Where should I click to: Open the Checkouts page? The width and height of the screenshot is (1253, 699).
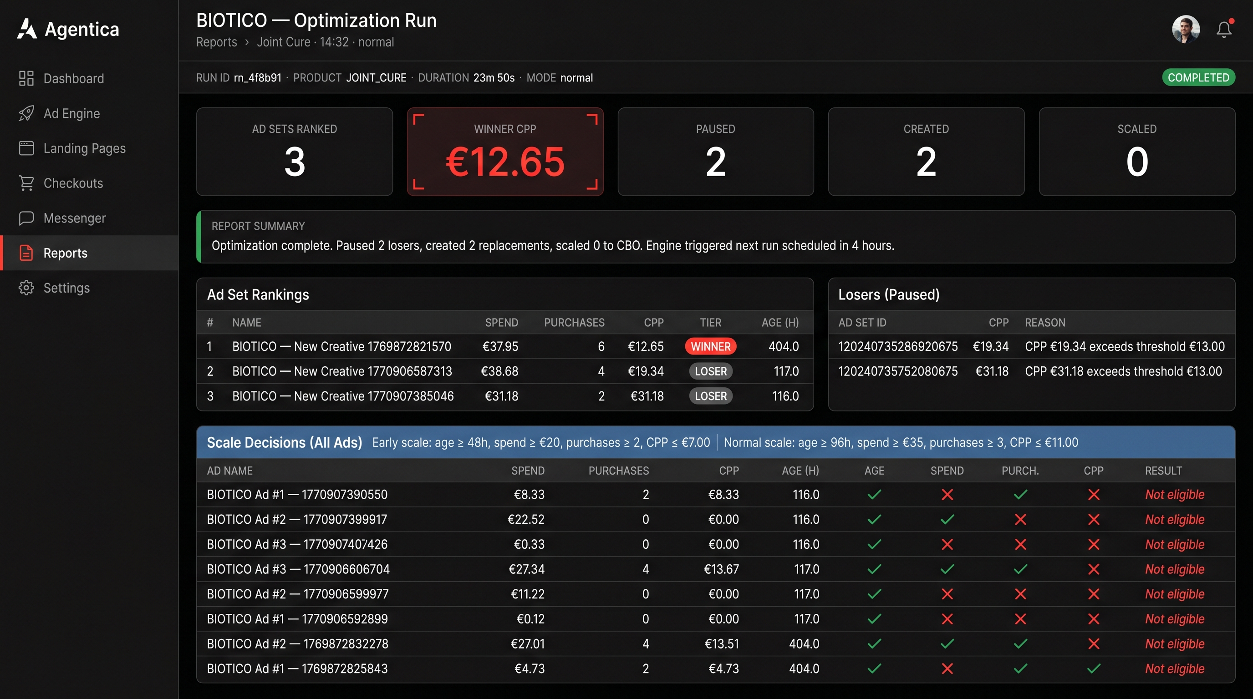coord(89,183)
